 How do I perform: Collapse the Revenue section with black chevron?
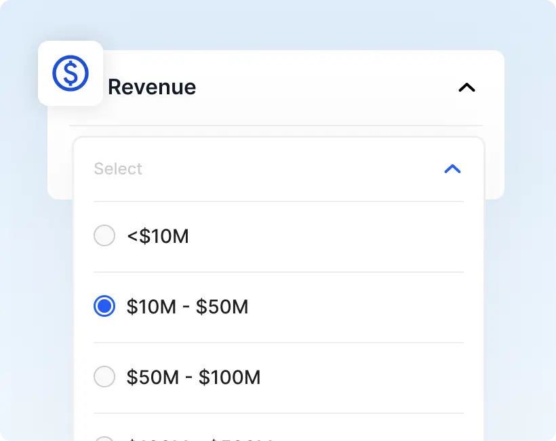pyautogui.click(x=466, y=88)
